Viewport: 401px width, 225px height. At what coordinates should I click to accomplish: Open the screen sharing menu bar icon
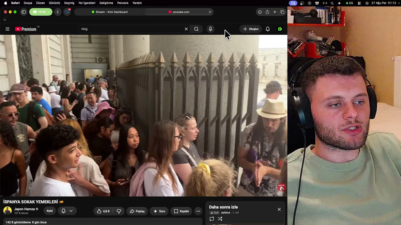coord(293,3)
